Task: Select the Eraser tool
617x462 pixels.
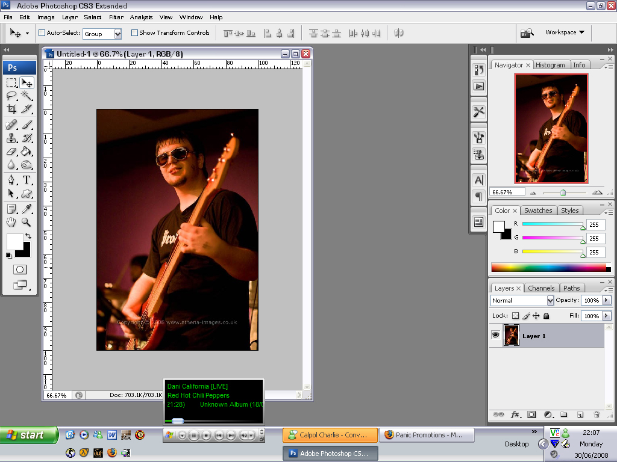Action: (x=11, y=152)
